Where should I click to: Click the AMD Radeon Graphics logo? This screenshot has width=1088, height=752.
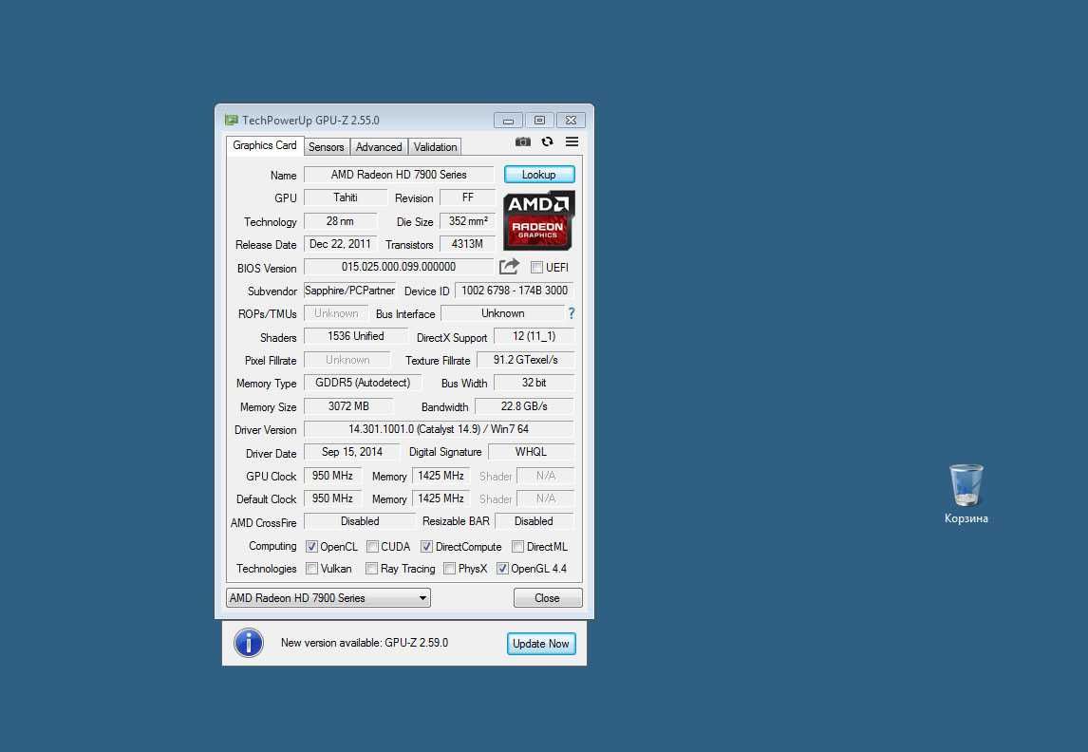538,220
